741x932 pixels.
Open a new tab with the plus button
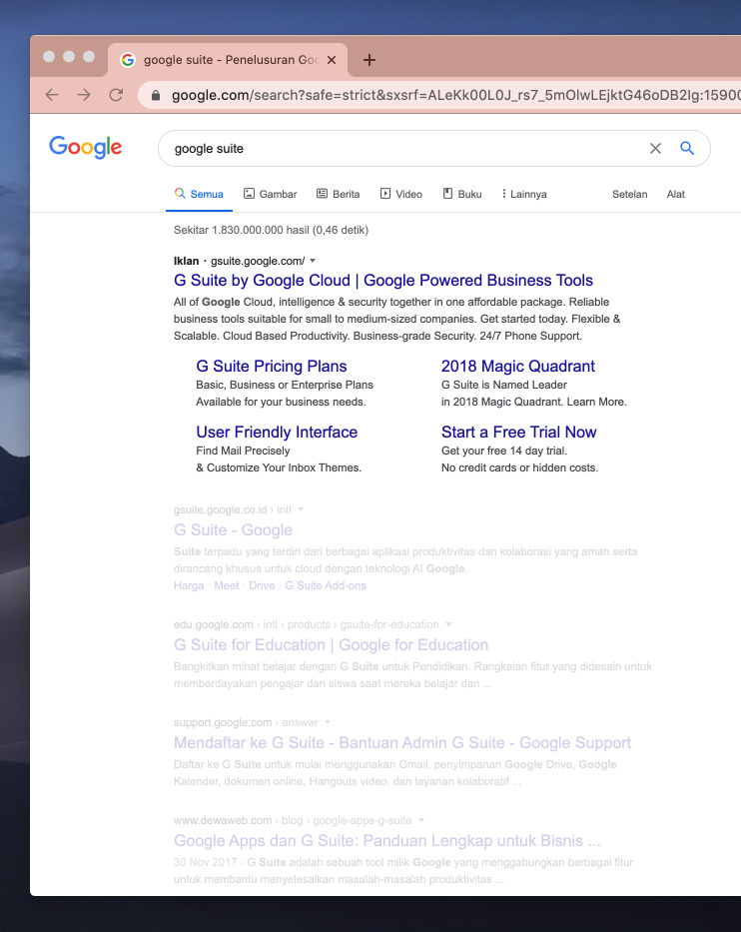pyautogui.click(x=370, y=60)
